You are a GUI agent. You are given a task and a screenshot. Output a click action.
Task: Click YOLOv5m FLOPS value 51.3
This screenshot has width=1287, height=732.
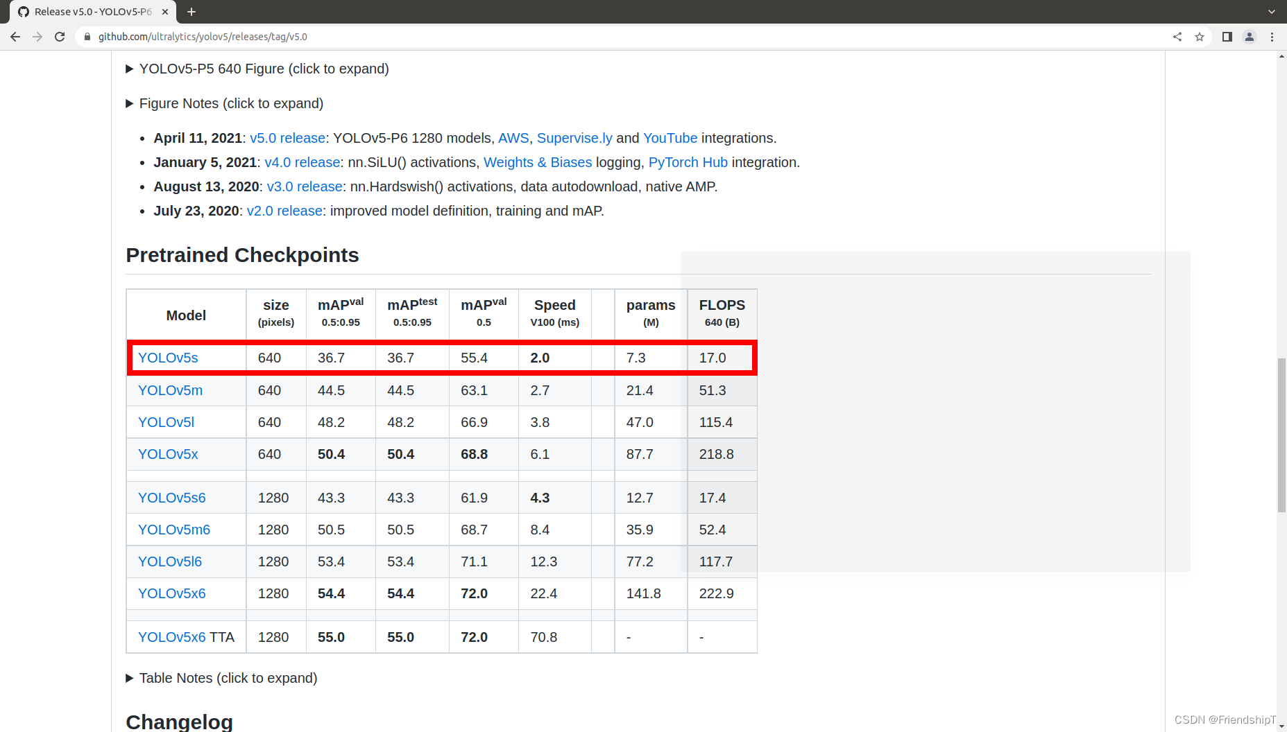coord(713,390)
